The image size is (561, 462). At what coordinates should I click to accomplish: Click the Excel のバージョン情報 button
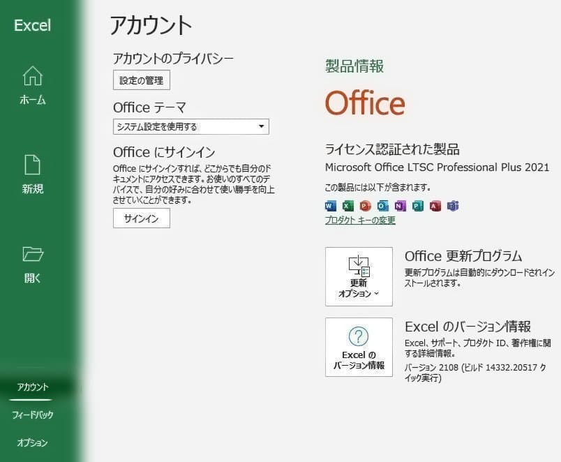click(358, 347)
